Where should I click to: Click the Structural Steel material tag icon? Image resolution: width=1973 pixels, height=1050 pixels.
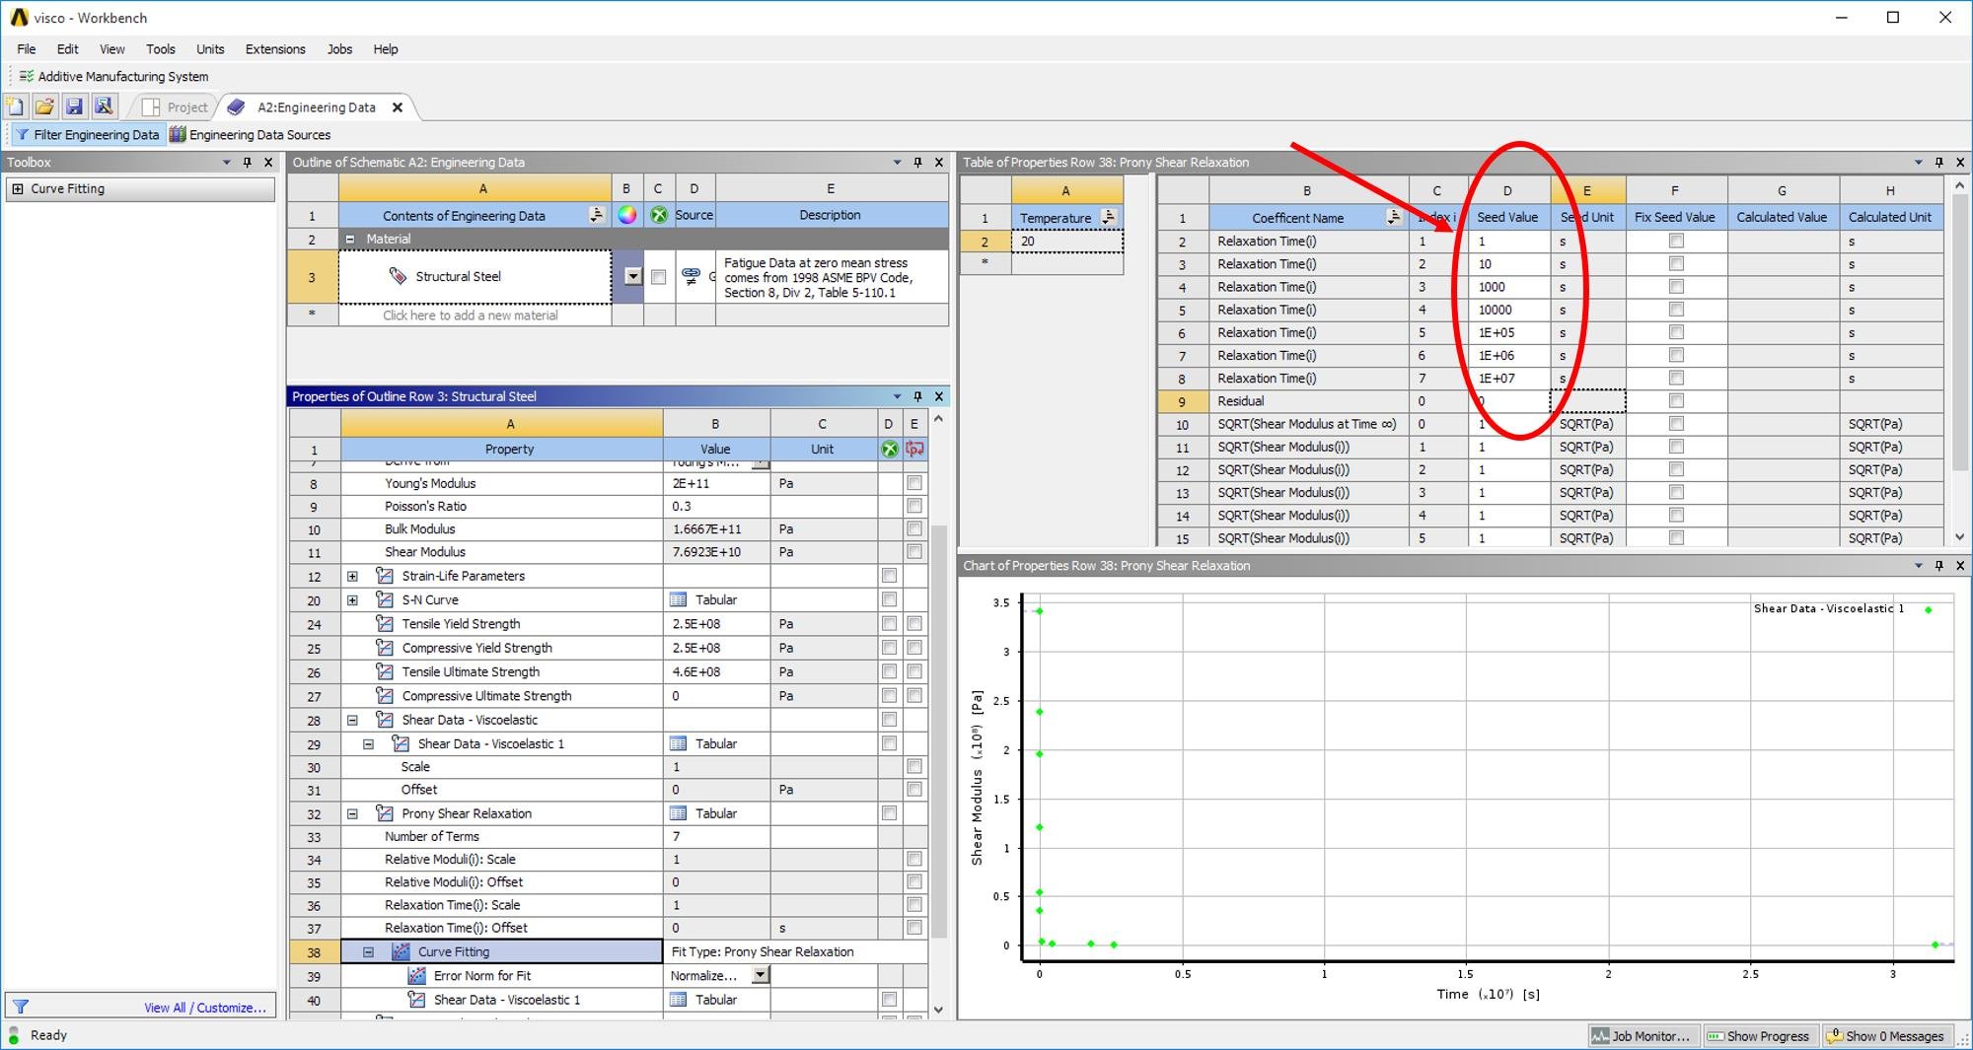point(398,276)
